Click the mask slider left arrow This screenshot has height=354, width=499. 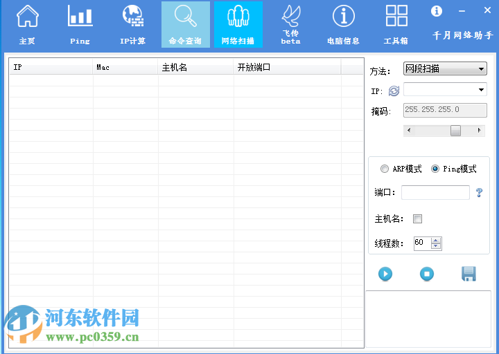coord(409,131)
